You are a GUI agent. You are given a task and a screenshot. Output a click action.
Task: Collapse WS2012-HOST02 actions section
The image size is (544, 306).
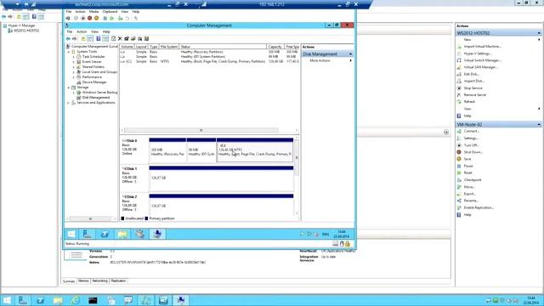[x=539, y=33]
